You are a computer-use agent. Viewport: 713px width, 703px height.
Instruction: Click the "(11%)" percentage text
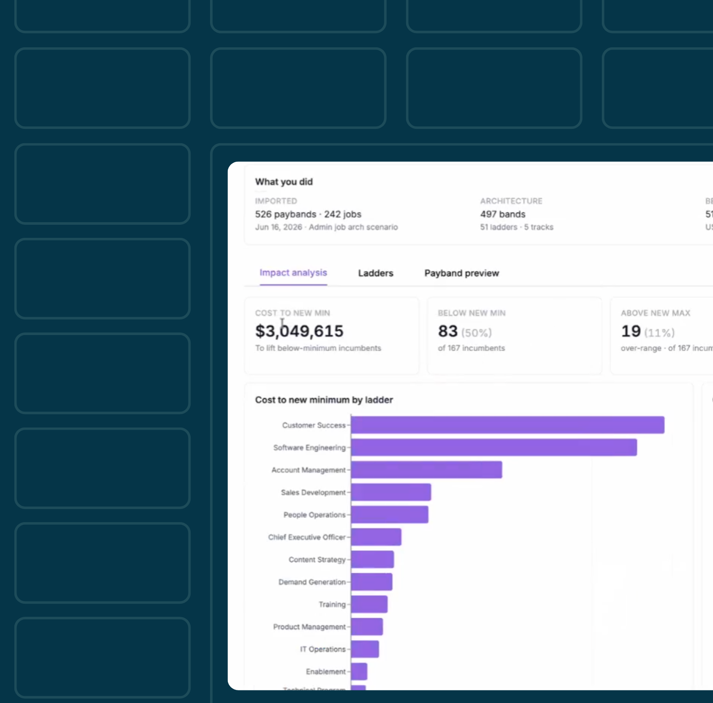coord(659,333)
